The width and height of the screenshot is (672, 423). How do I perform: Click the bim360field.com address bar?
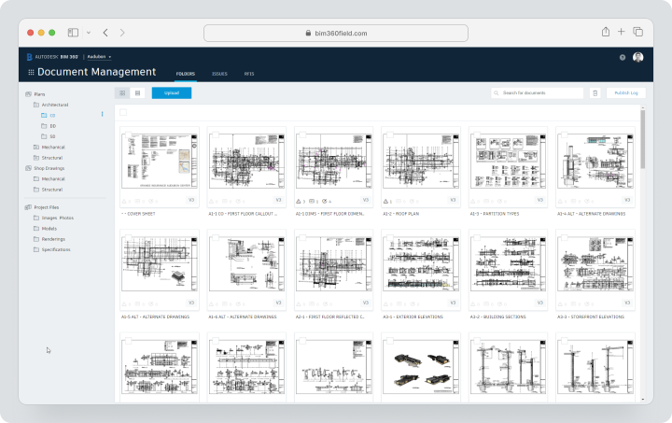click(x=336, y=33)
